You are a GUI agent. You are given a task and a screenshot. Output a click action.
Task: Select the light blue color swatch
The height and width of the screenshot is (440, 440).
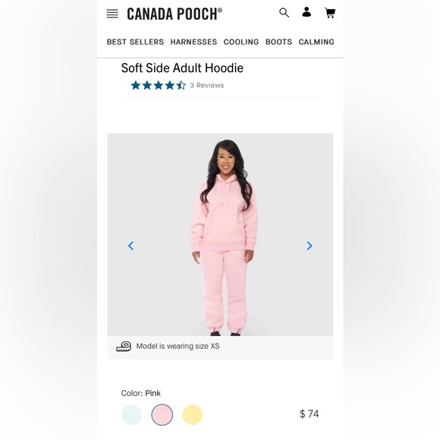click(132, 414)
